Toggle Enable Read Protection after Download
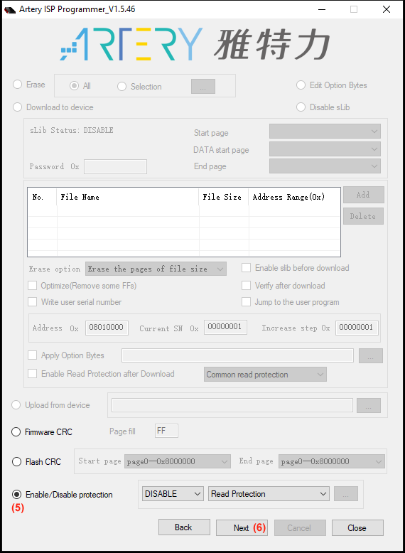The height and width of the screenshot is (553, 405). [33, 373]
